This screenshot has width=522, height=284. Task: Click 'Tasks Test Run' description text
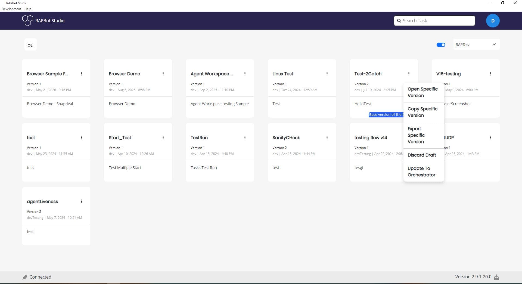(x=204, y=168)
